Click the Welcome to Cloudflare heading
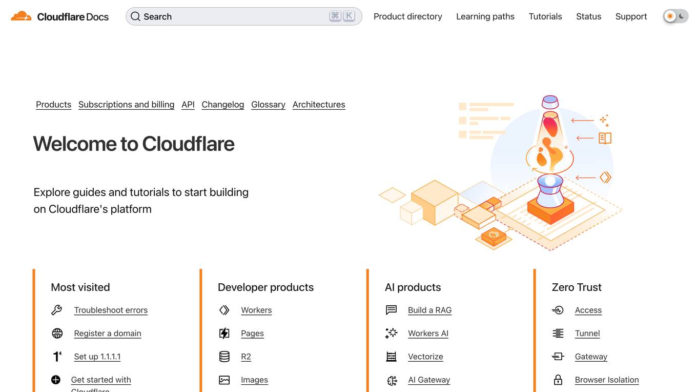Screen dimensions: 697x392 coord(134,144)
